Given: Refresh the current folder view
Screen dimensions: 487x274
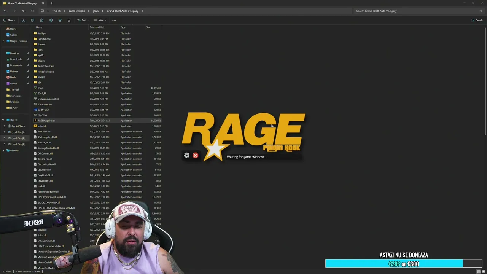Looking at the screenshot, I should [x=32, y=11].
